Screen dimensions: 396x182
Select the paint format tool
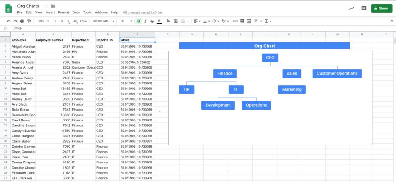[x=29, y=21]
